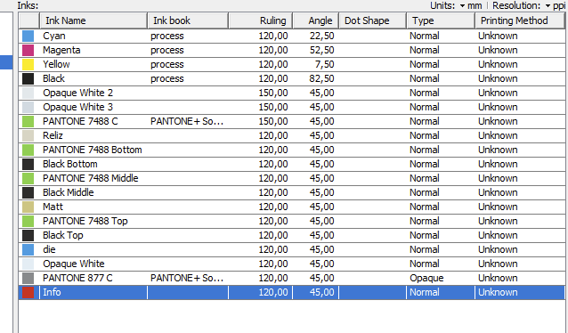Viewport: 568px width, 333px height.
Task: Select PANTONE 877 C ink name
Action: click(x=77, y=278)
